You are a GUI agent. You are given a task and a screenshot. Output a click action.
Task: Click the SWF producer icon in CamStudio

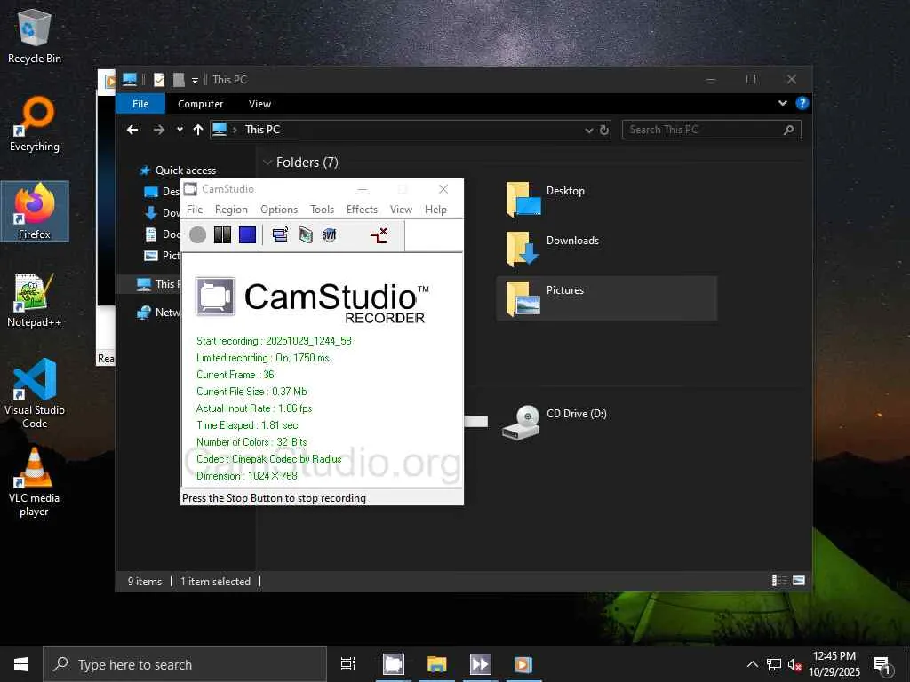tap(329, 234)
